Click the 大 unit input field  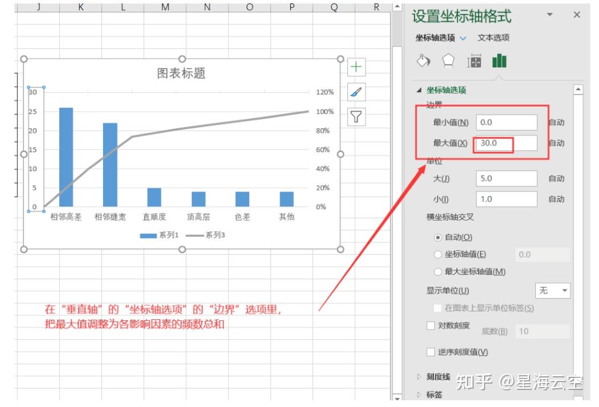tap(507, 178)
